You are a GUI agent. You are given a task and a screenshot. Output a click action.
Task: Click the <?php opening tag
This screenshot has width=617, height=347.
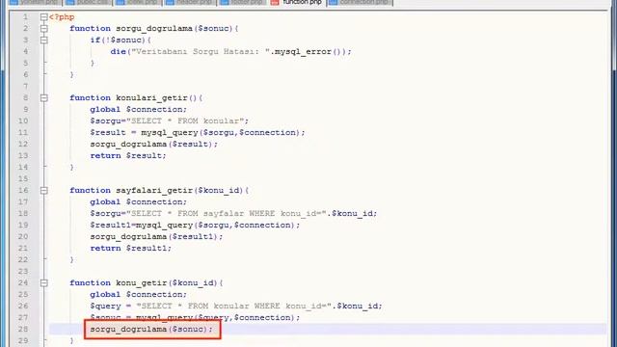(62, 17)
